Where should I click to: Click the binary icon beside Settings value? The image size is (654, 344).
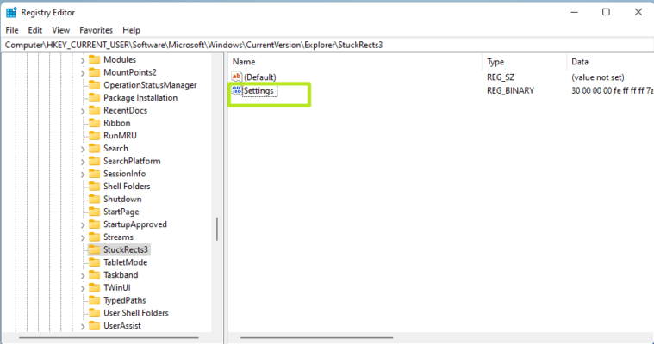coord(237,90)
